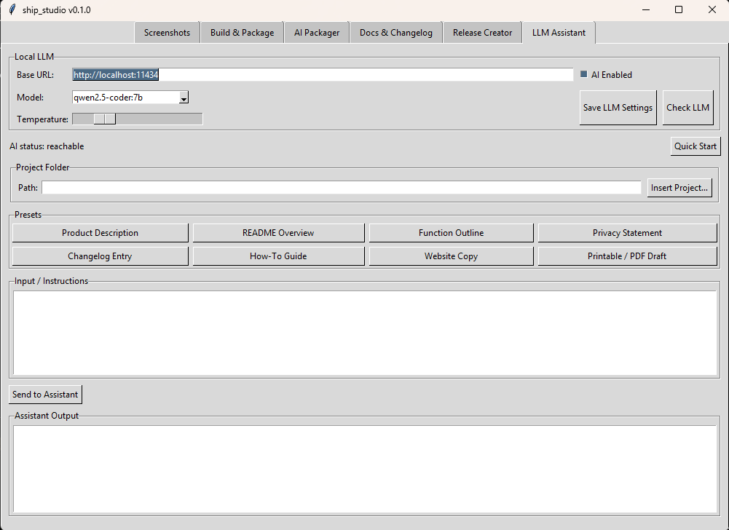
Task: Go to the AI Packager tab
Action: click(317, 33)
